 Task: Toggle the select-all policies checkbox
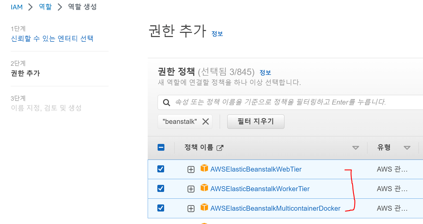[x=161, y=148]
